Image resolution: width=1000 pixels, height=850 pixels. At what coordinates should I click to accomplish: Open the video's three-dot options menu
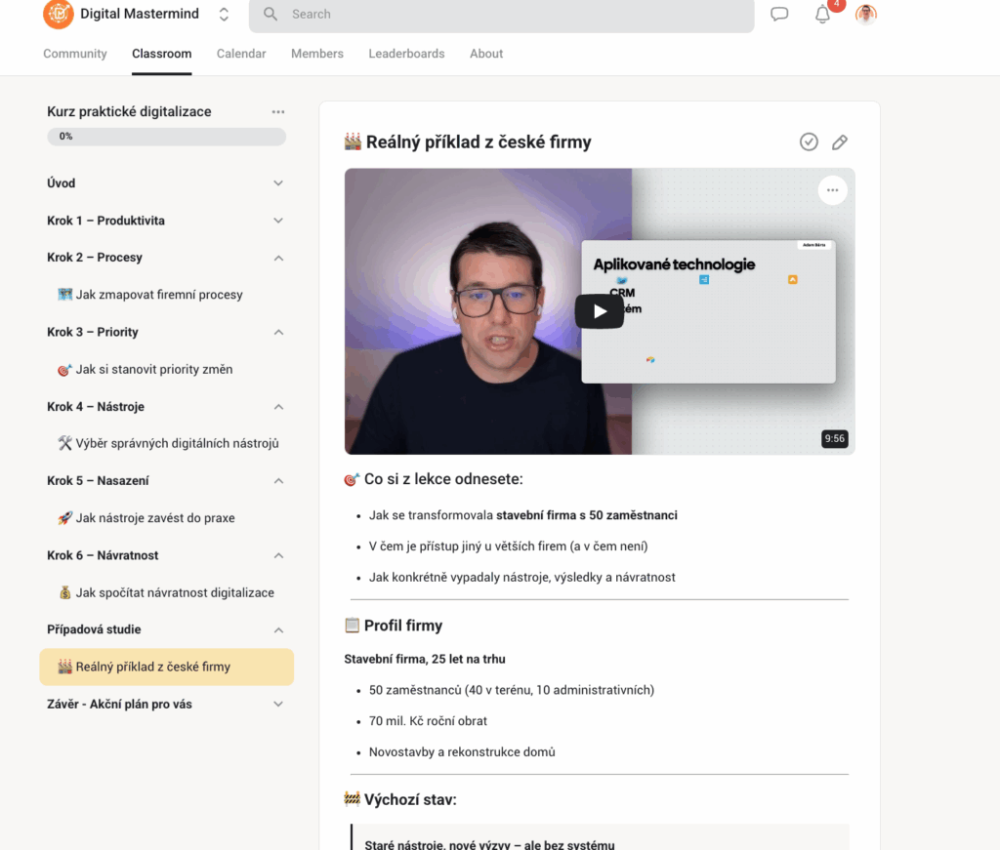click(x=832, y=190)
